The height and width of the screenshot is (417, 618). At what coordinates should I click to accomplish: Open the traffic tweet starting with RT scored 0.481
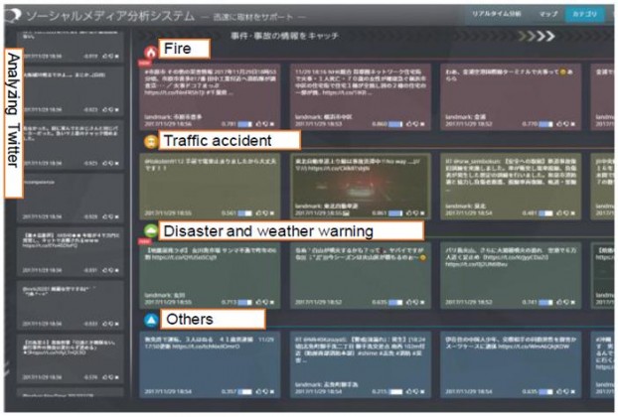pyautogui.click(x=511, y=187)
